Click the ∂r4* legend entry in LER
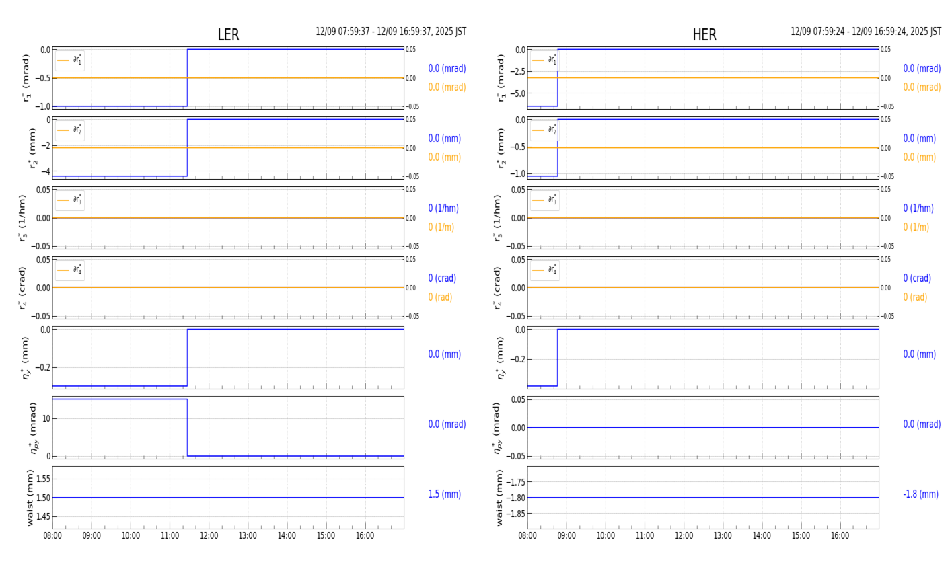 coord(70,270)
